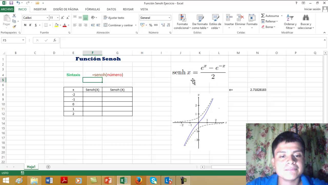Screen dimensions: 328x185
Task: Open the ARCHIVO tab
Action: (7, 9)
